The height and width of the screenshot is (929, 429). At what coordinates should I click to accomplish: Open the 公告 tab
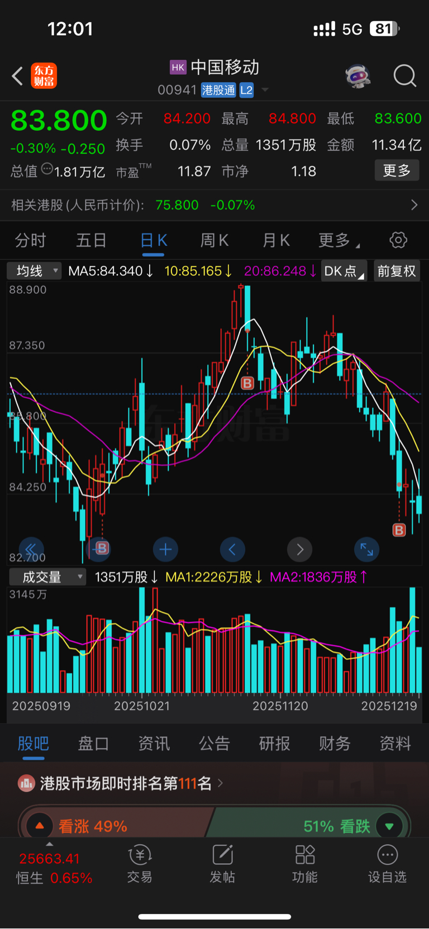(x=214, y=744)
